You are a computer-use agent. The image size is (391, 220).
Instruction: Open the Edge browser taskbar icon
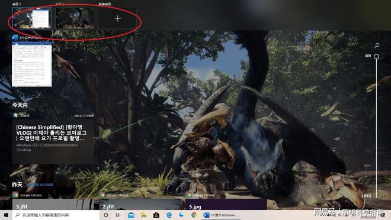pyautogui.click(x=169, y=215)
